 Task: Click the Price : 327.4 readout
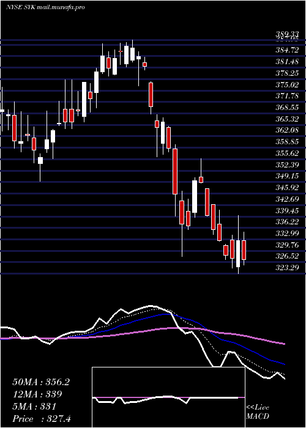[x=42, y=419]
